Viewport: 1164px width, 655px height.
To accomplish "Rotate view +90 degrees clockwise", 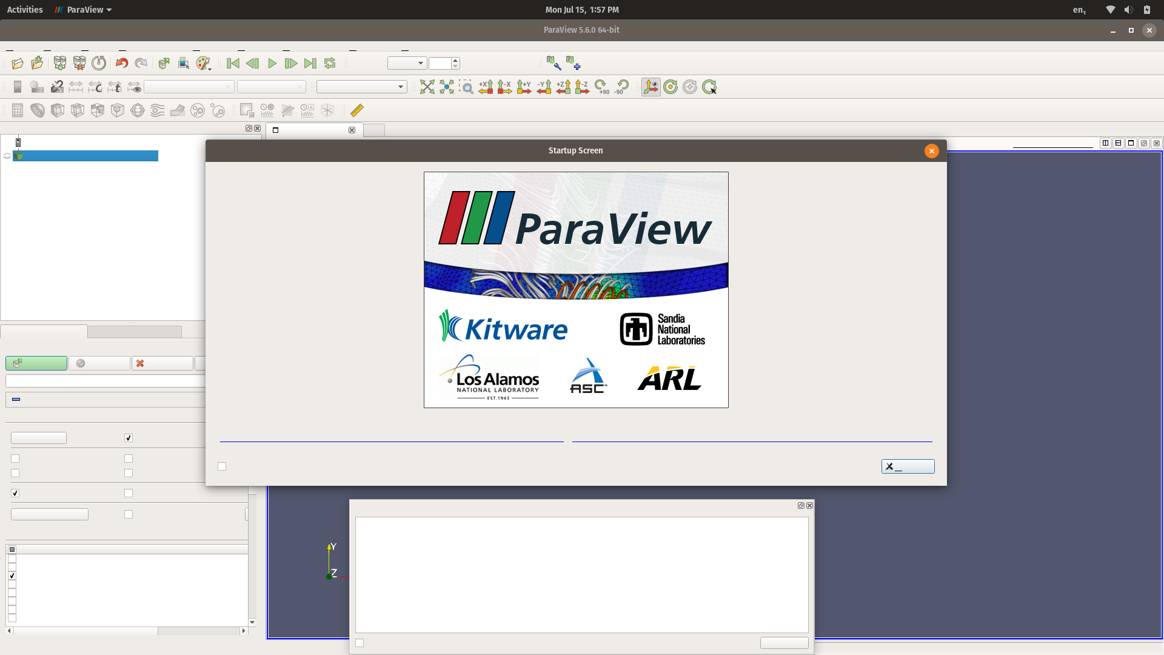I will 602,87.
